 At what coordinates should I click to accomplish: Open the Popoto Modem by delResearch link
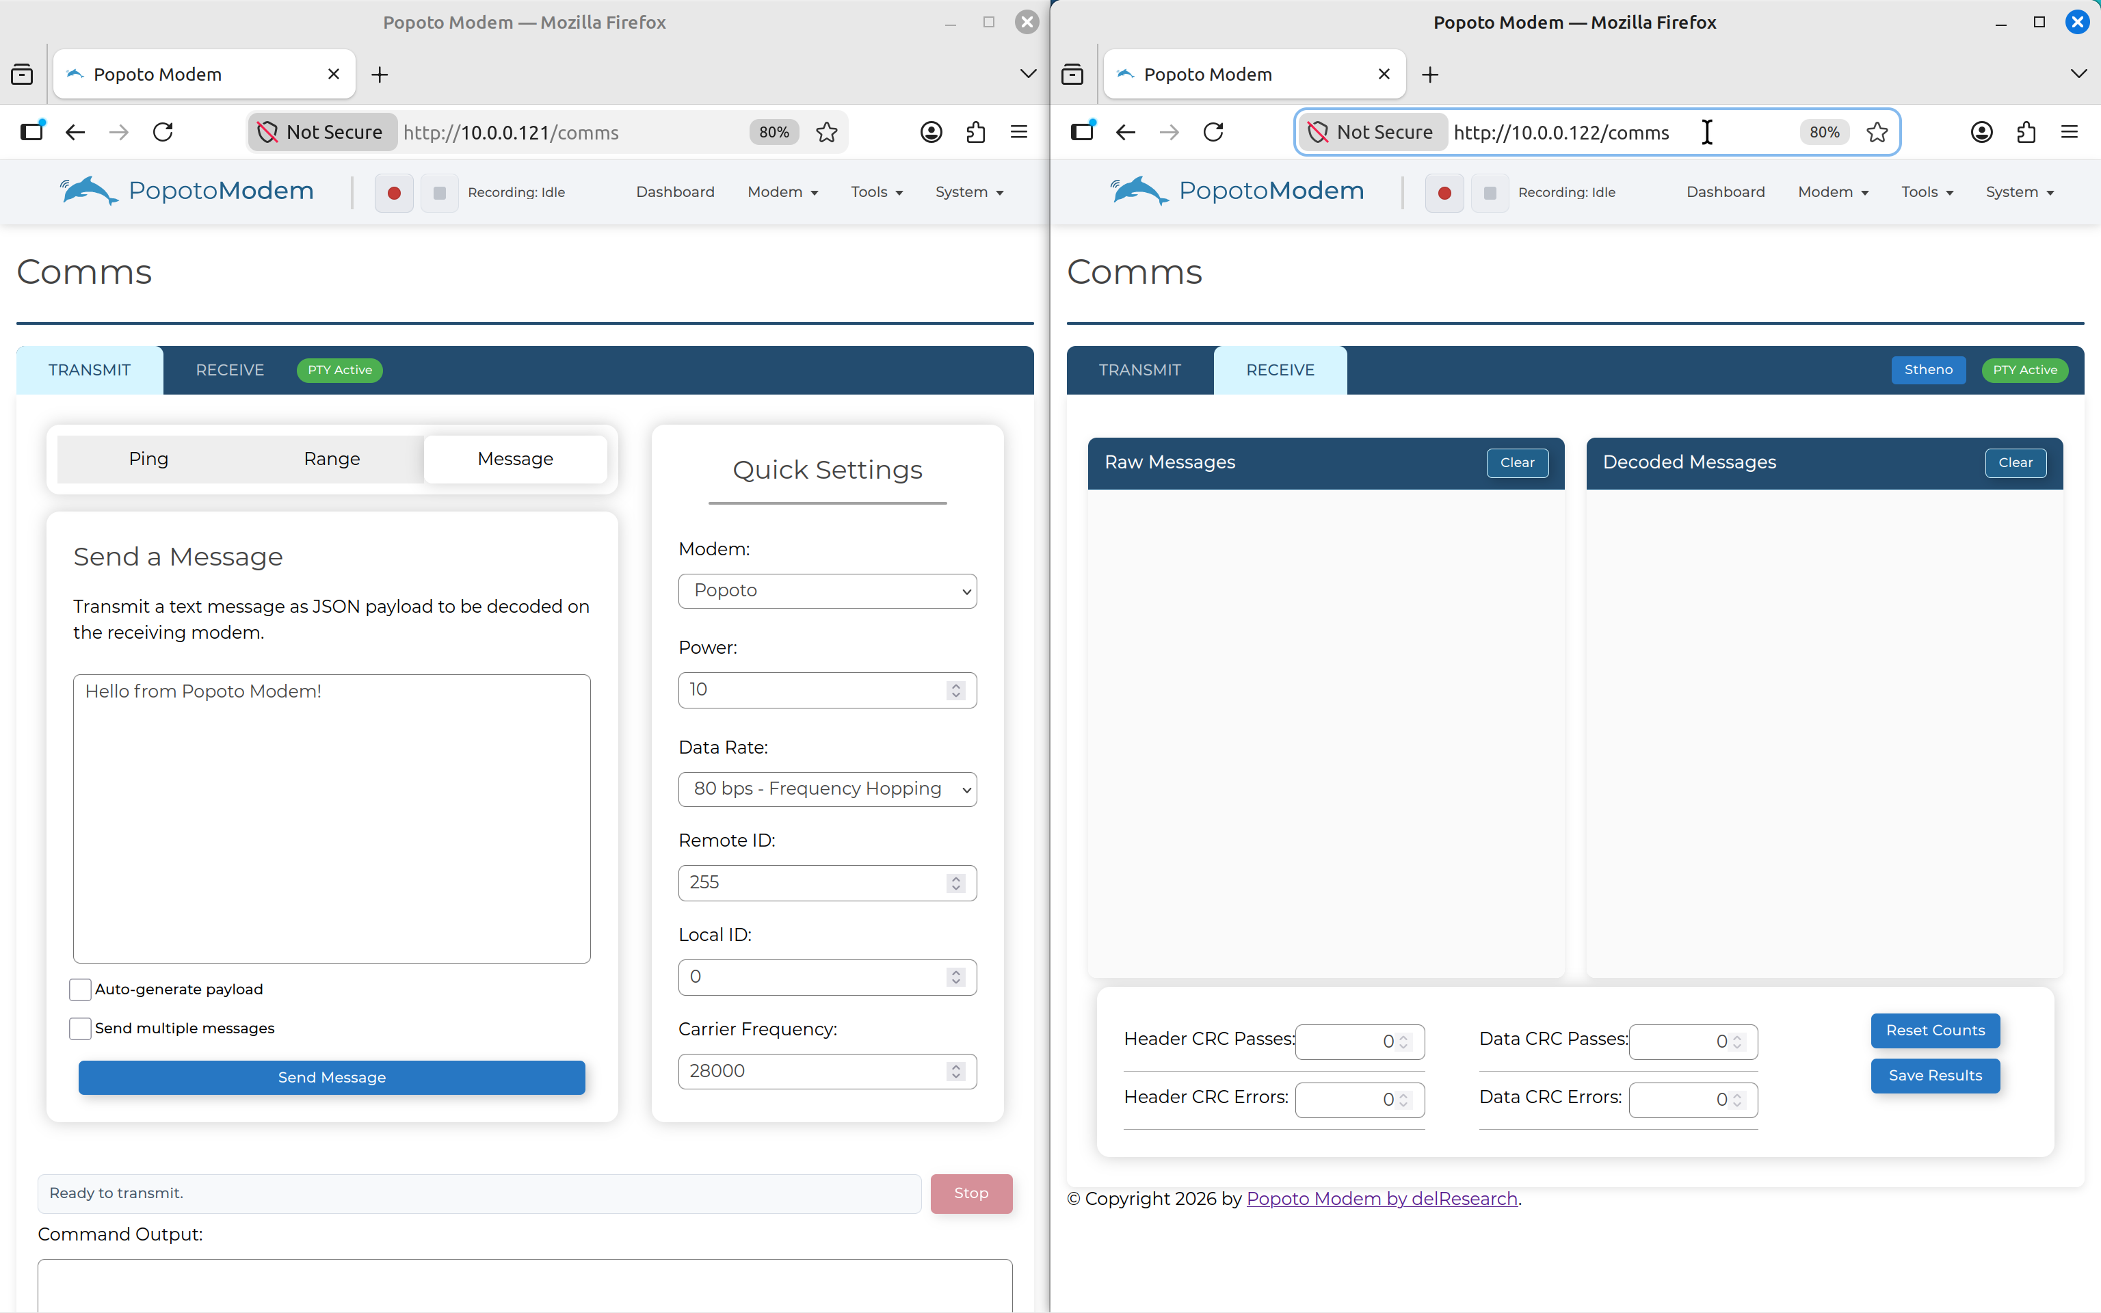tap(1382, 1198)
